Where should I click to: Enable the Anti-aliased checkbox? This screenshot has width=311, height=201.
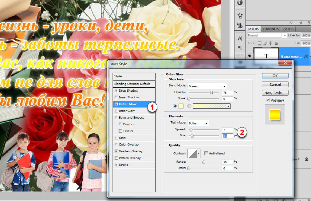tap(206, 153)
